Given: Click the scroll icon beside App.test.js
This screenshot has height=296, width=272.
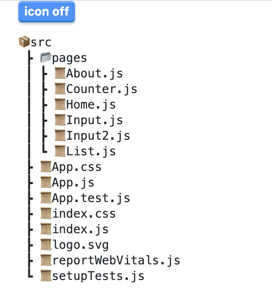Looking at the screenshot, I should click(46, 198).
